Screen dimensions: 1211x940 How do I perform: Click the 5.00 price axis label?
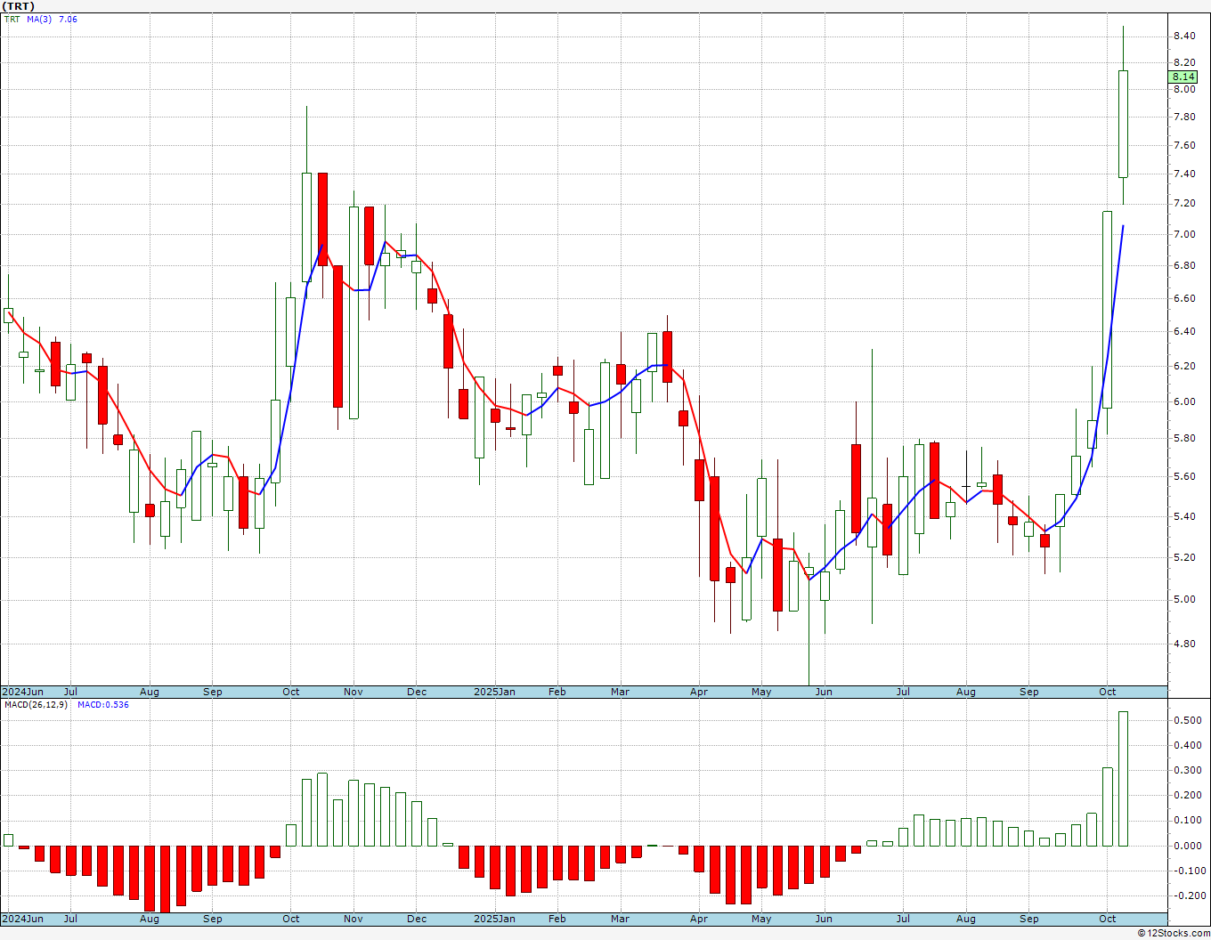point(1184,599)
